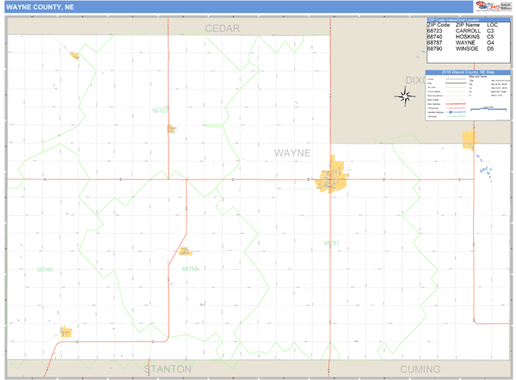Click the 68740 ZIP label on the map
516x380 pixels.
[x=45, y=269]
